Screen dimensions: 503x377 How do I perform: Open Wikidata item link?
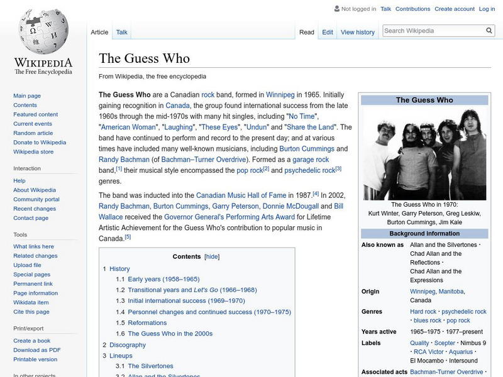point(31,302)
